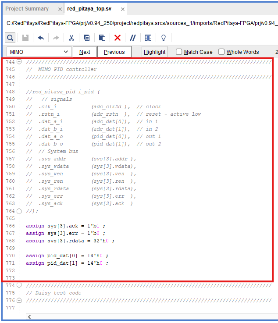Click Previous to find prior match
Screen dimensions: 278x323
tap(114, 52)
